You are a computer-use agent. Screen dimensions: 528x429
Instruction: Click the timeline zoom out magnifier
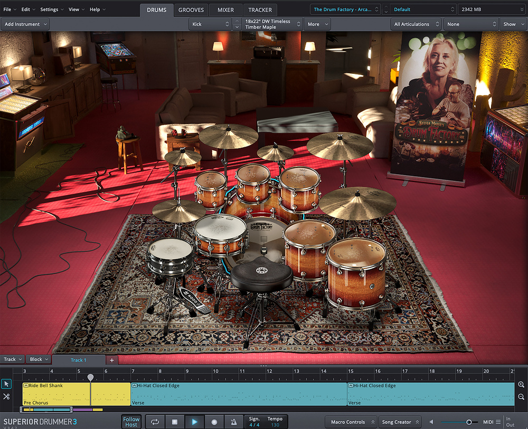(521, 397)
